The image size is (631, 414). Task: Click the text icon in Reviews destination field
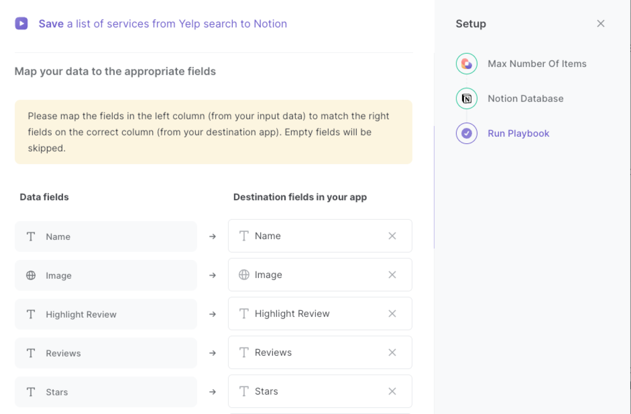(x=244, y=352)
